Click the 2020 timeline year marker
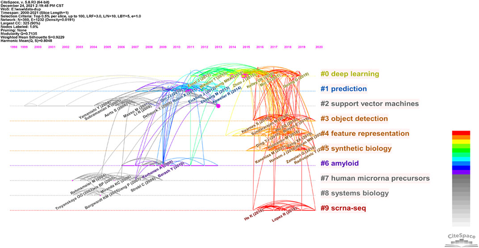The width and height of the screenshot is (479, 248). pyautogui.click(x=319, y=47)
